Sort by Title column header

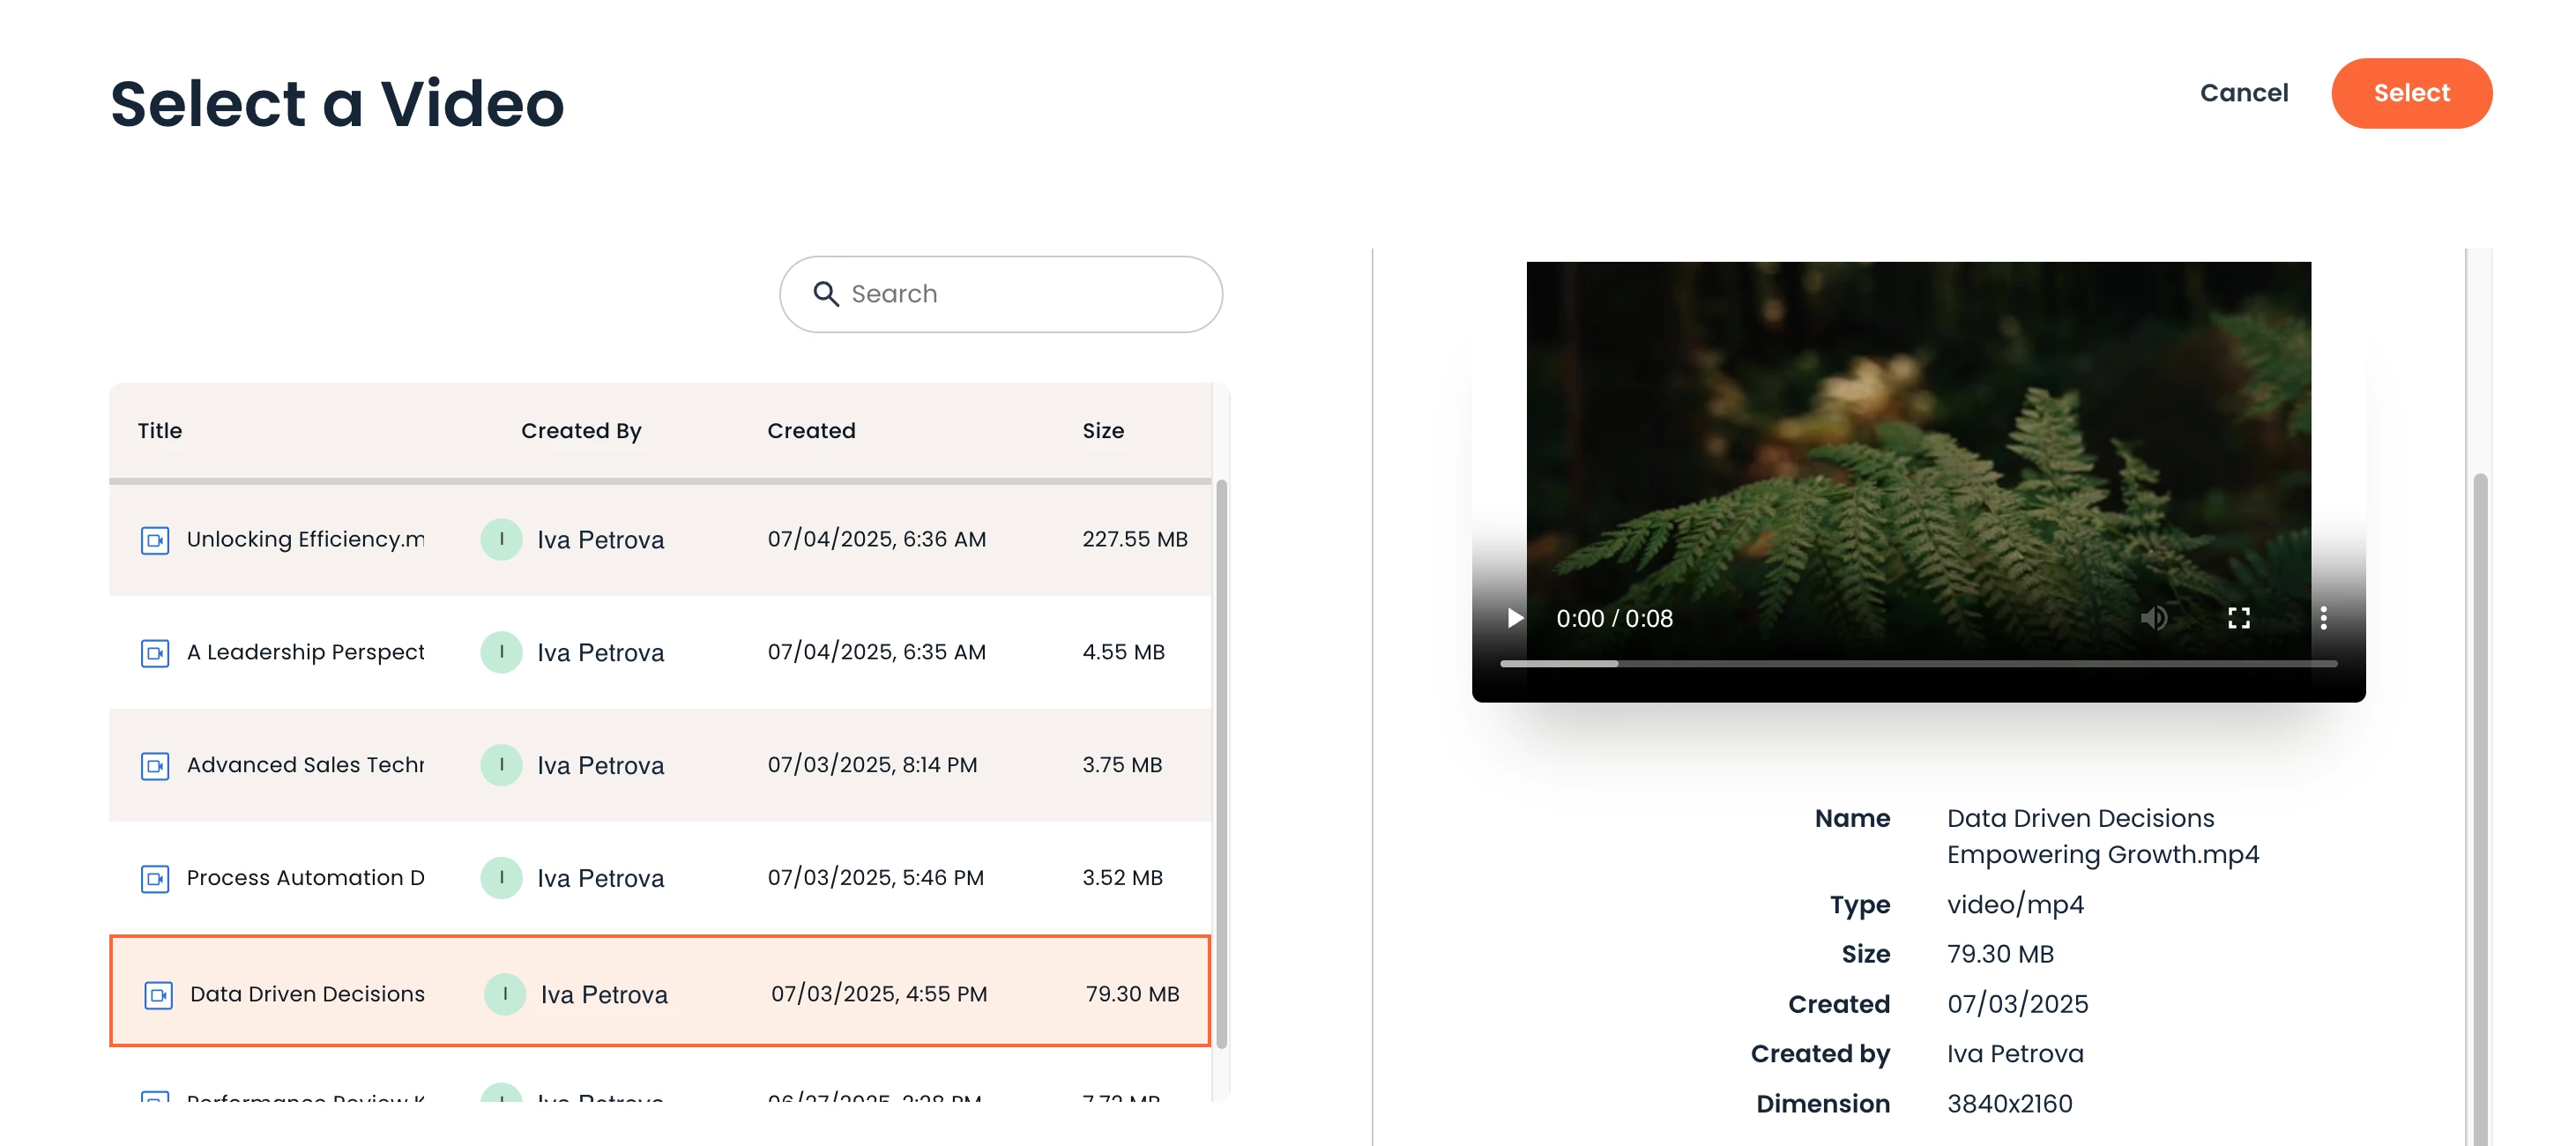160,431
